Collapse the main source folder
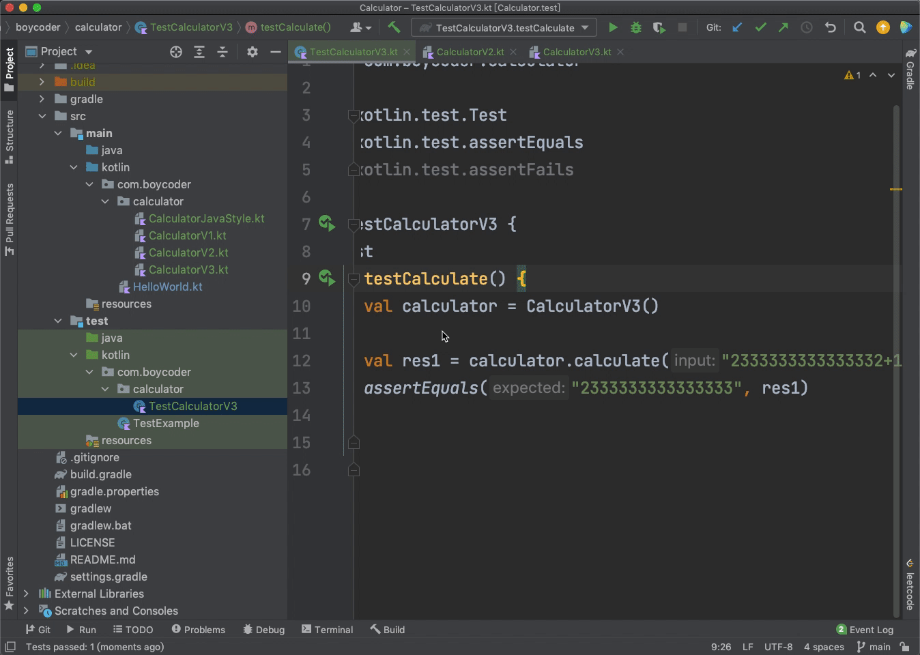Image resolution: width=920 pixels, height=655 pixels. 58,133
